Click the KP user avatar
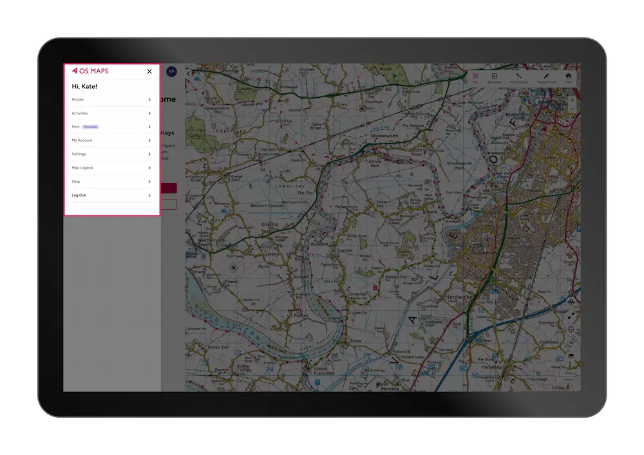Image resolution: width=644 pixels, height=455 pixels. 172,71
